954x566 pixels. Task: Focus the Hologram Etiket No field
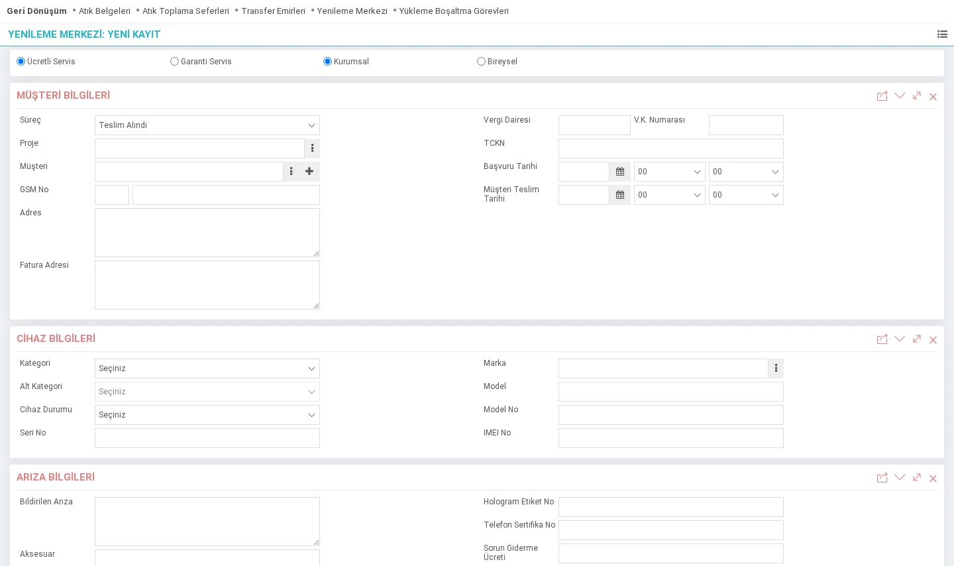pyautogui.click(x=671, y=507)
